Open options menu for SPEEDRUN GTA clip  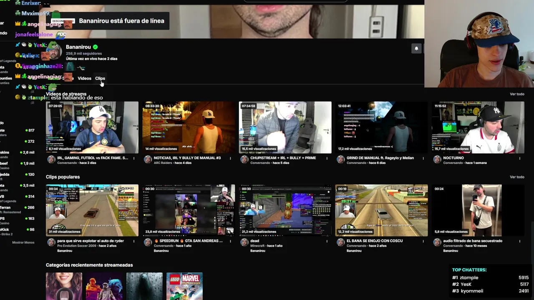[230, 241]
